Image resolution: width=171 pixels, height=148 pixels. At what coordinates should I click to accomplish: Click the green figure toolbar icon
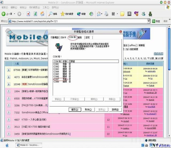(150, 14)
